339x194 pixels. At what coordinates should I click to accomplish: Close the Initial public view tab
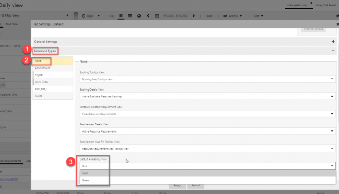[311, 4]
